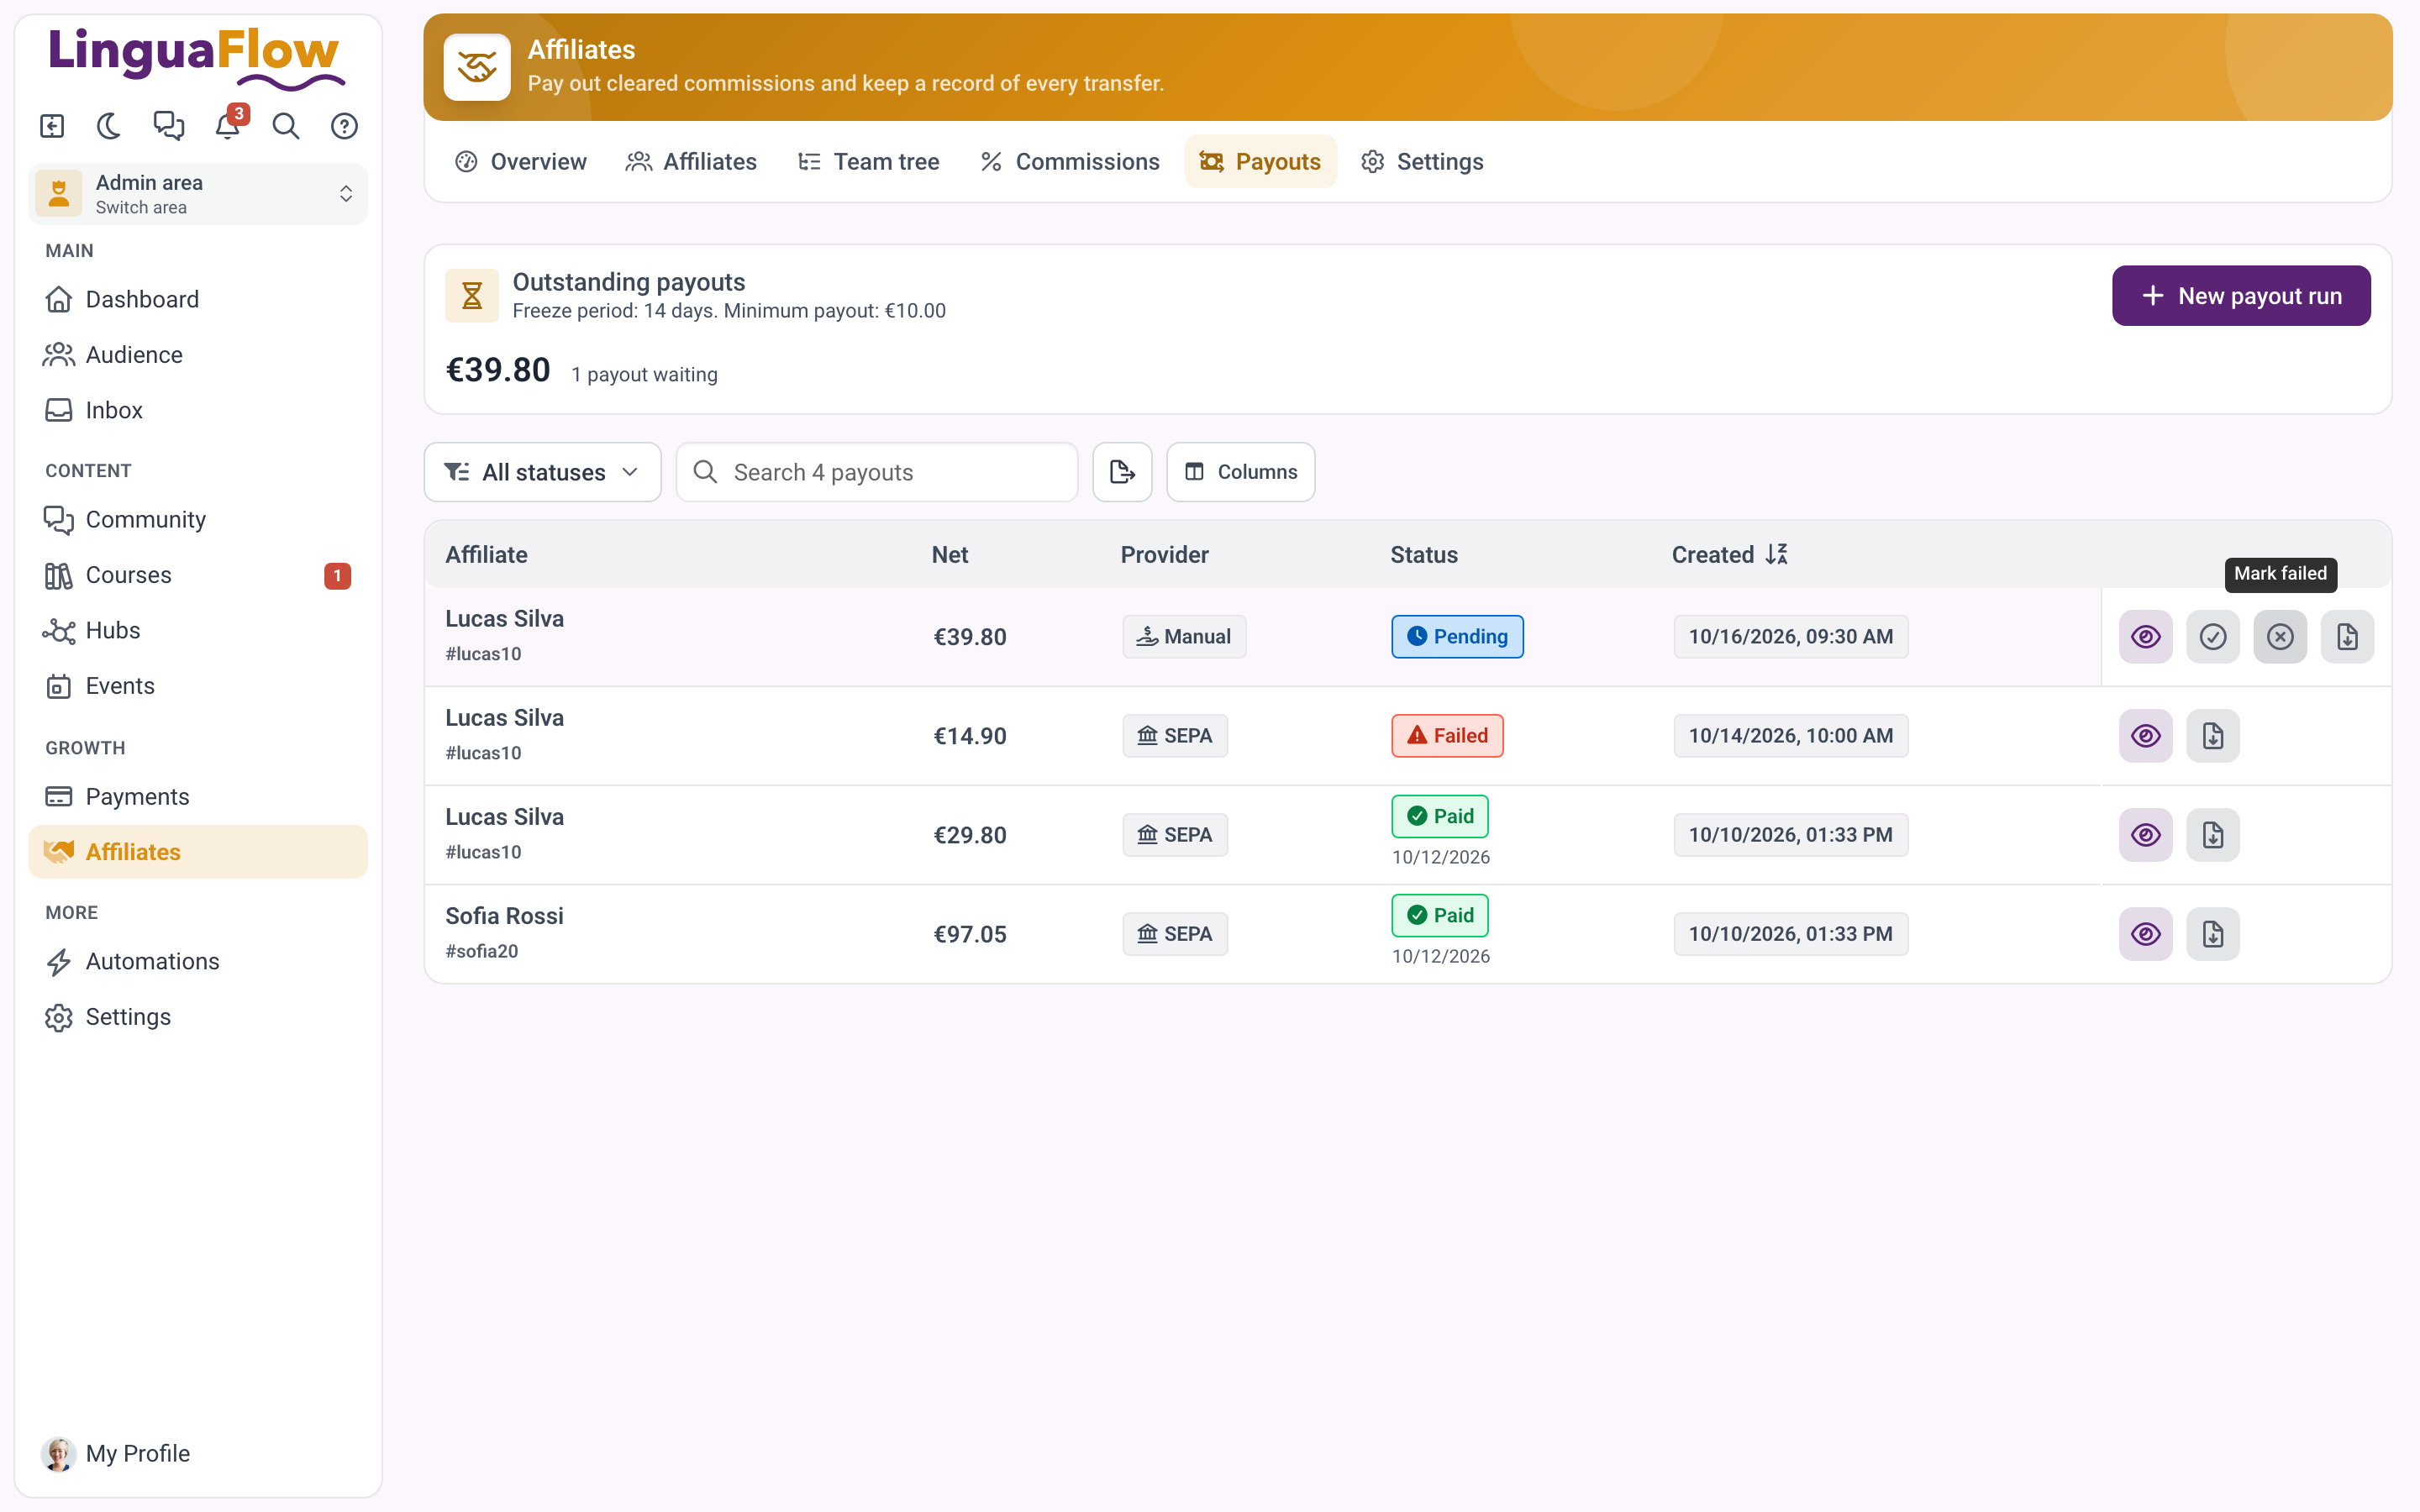Expand the Admin area switcher
Image resolution: width=2420 pixels, height=1512 pixels.
[x=198, y=194]
